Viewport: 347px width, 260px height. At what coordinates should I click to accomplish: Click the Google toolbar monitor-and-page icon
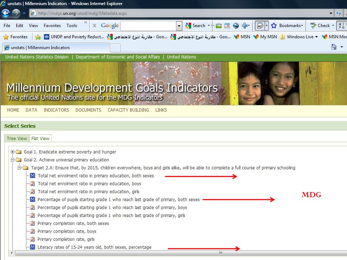click(x=260, y=26)
